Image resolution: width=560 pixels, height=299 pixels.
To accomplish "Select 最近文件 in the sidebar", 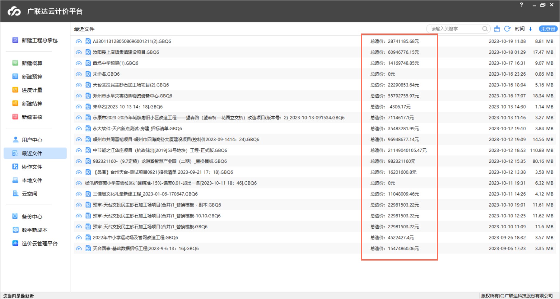I will pos(35,153).
